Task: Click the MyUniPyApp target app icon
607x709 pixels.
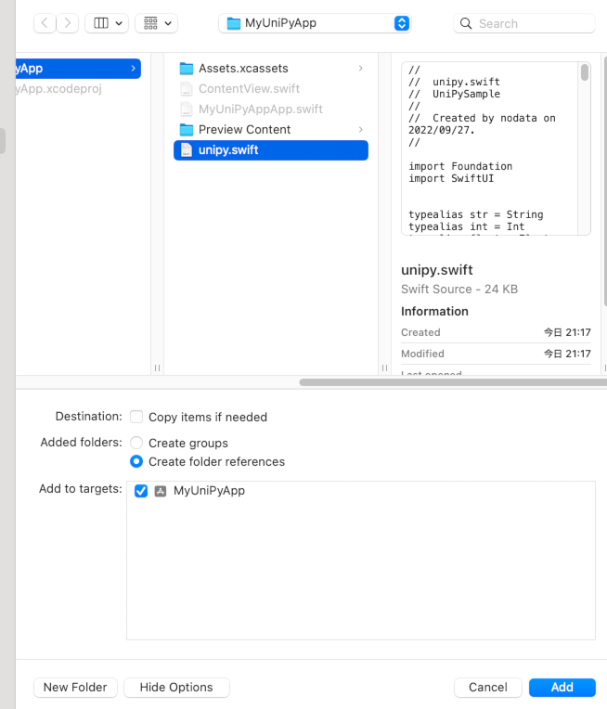Action: coord(161,491)
